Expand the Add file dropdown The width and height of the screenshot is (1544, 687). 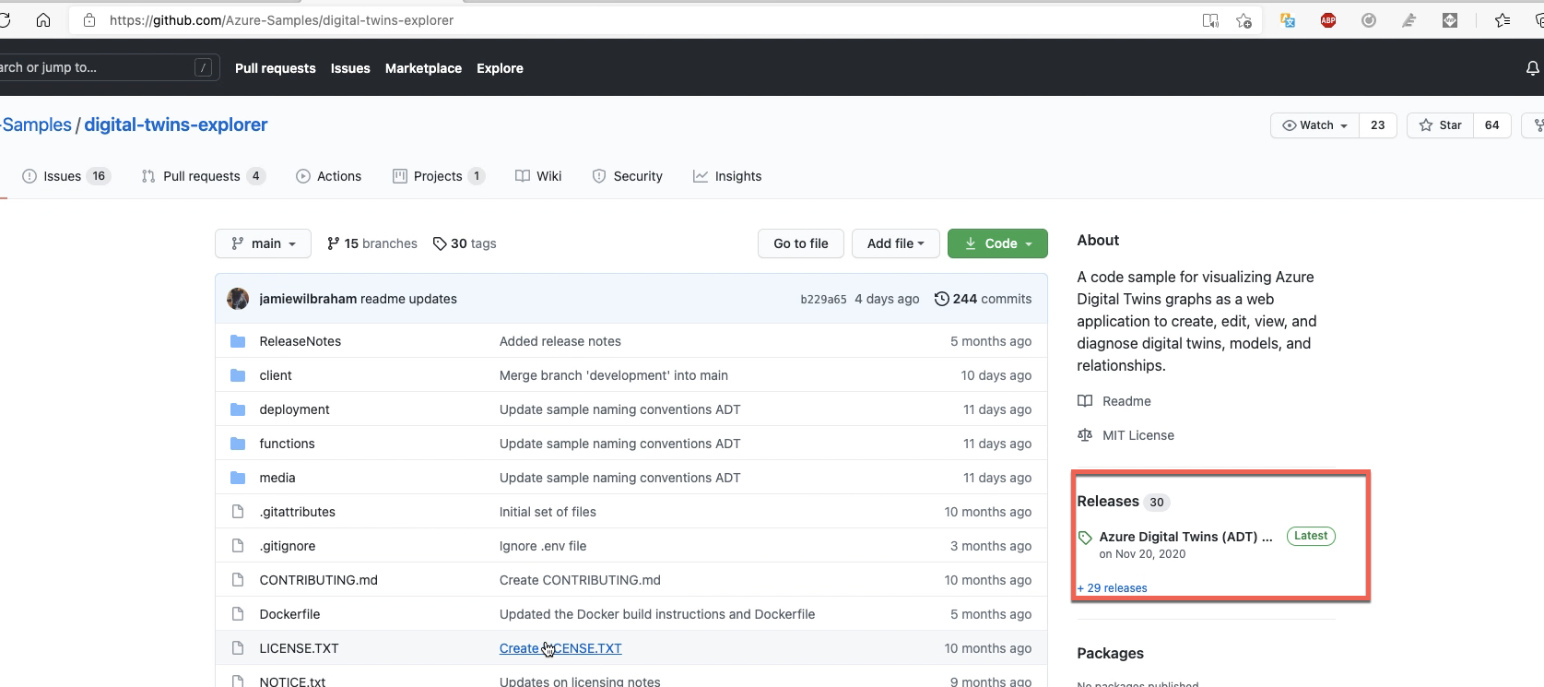click(x=895, y=243)
